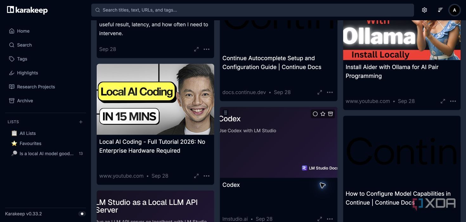Toggle the theme switch beside Karakeep version
This screenshot has width=466, height=222.
click(x=82, y=214)
